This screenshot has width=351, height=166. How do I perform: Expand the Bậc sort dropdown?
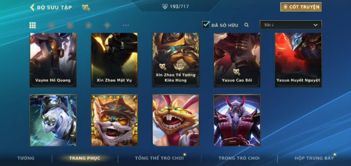(291, 25)
